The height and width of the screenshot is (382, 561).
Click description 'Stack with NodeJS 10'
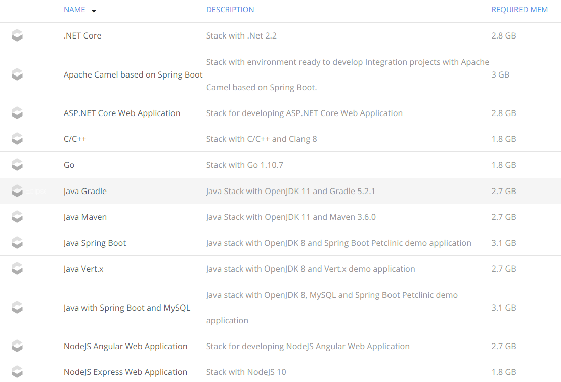pos(246,372)
